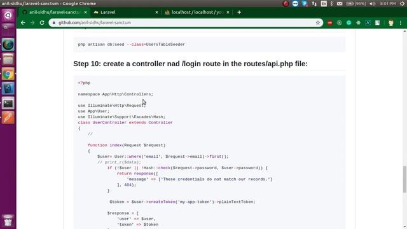This screenshot has height=229, width=407.
Task: Open the dark blue extension icon
Action: point(368,23)
